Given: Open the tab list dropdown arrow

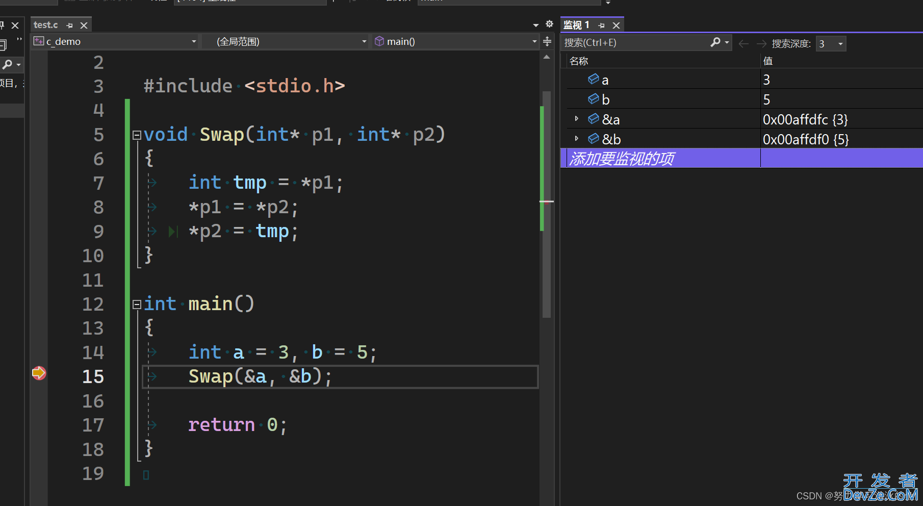Looking at the screenshot, I should (x=536, y=25).
